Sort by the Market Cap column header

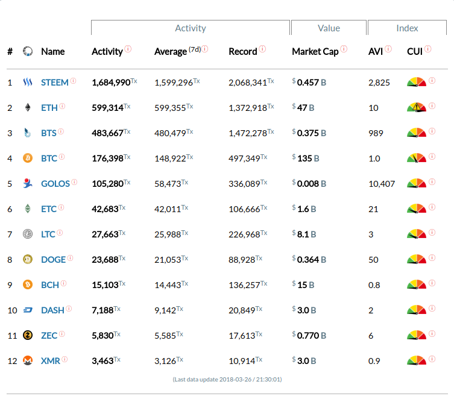coord(315,52)
